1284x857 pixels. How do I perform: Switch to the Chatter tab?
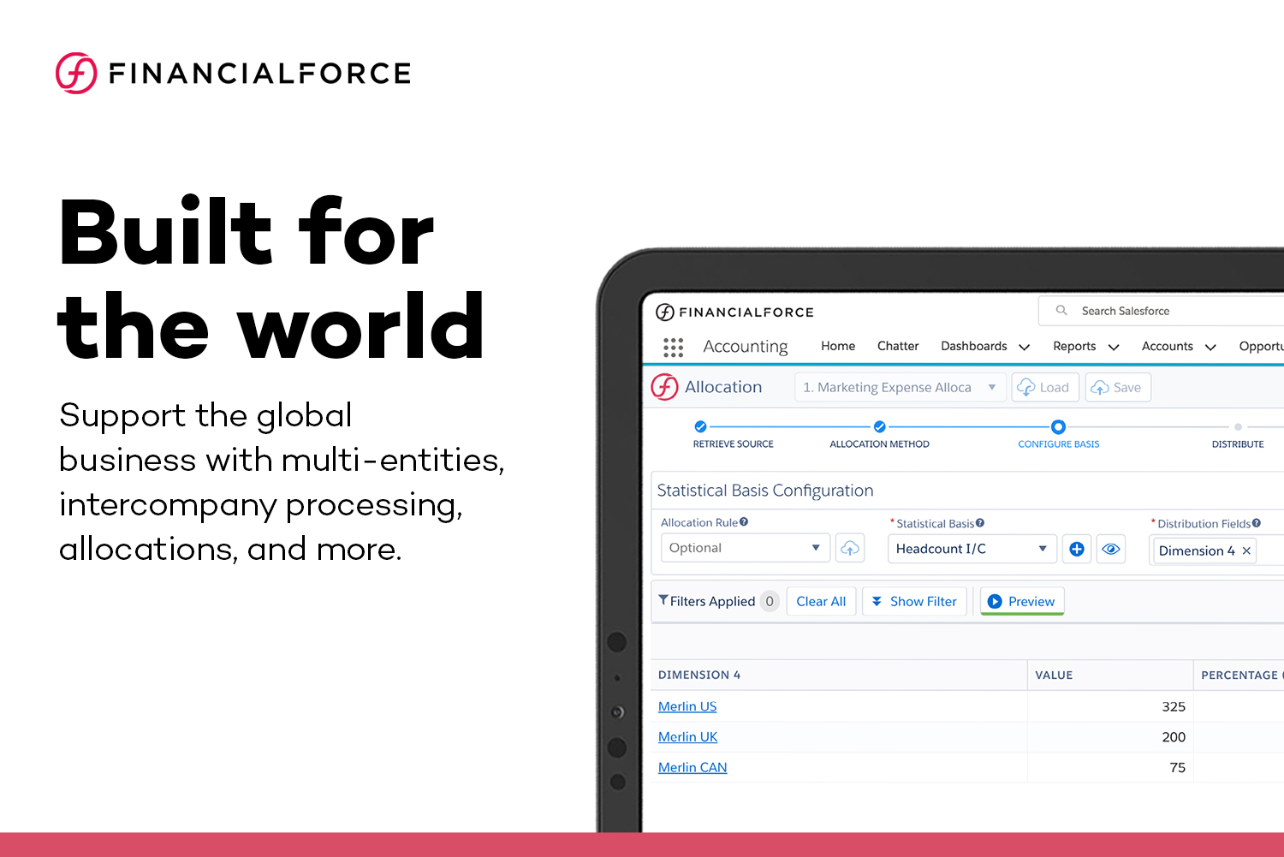898,346
